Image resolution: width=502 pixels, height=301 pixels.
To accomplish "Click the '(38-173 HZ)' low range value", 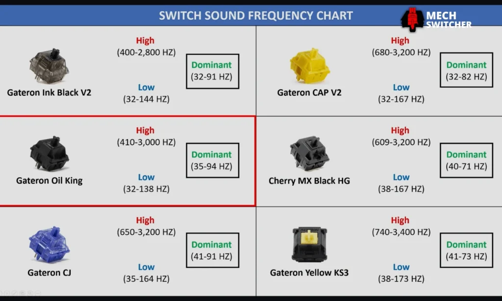I will point(401,278).
